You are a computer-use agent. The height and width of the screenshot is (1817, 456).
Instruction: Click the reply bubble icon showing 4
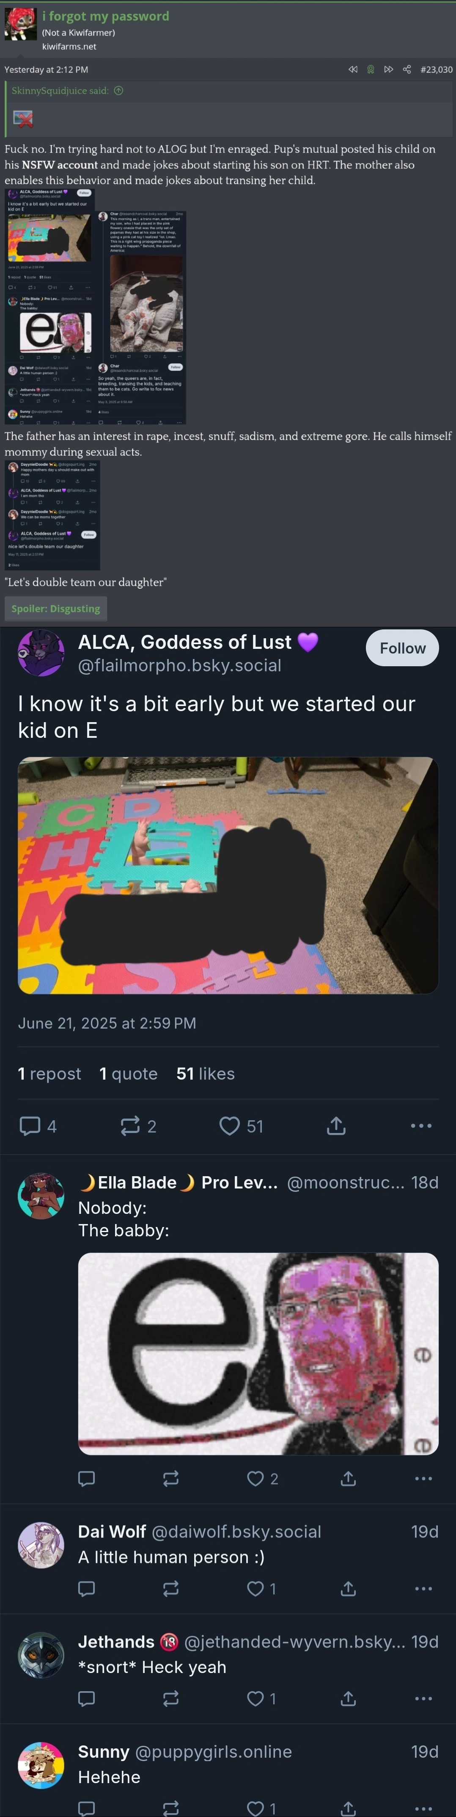pyautogui.click(x=38, y=1126)
